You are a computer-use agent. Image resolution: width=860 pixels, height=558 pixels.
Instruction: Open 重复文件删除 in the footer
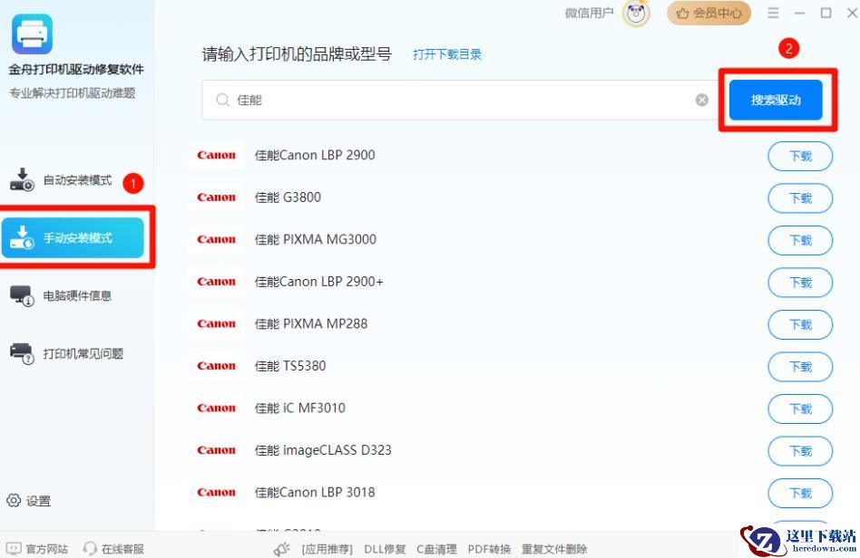554,549
